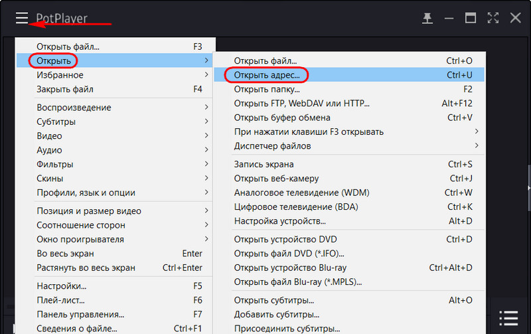Expand the Видео submenu
Image resolution: width=531 pixels, height=334 pixels.
[x=115, y=136]
